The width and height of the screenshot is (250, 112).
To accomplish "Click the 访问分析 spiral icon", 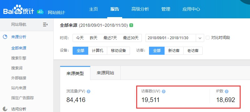I will pyautogui.click(x=5, y=109).
